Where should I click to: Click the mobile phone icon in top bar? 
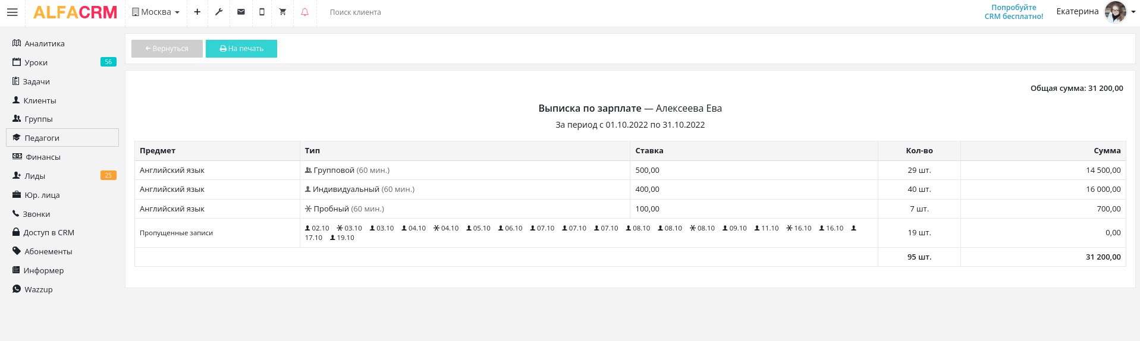[262, 12]
